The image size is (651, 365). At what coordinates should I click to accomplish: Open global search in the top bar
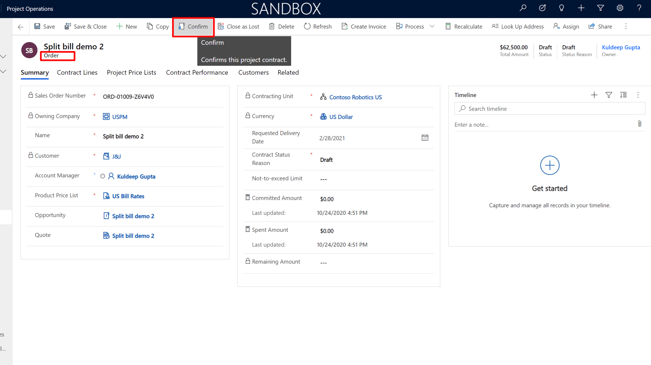523,8
